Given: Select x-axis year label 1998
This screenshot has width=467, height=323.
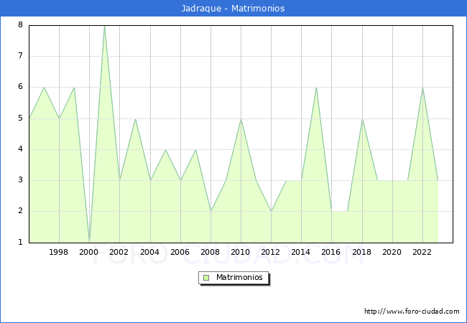Looking at the screenshot, I should pos(58,252).
